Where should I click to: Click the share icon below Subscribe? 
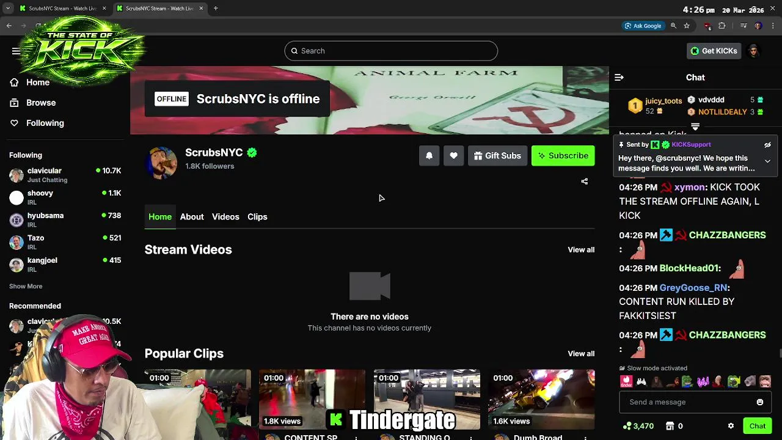click(584, 182)
